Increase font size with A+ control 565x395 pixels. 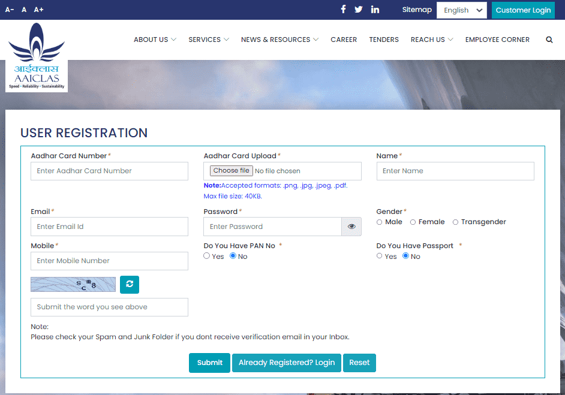(38, 10)
